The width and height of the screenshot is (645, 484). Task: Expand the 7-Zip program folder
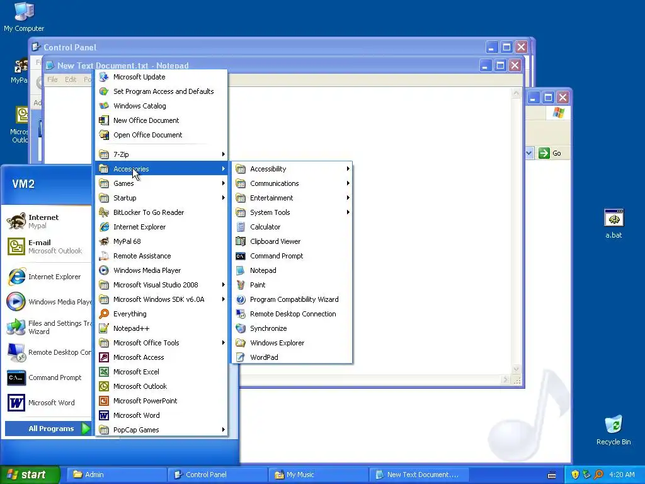pos(161,154)
